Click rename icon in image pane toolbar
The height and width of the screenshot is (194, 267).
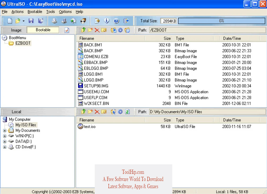(104, 30)
